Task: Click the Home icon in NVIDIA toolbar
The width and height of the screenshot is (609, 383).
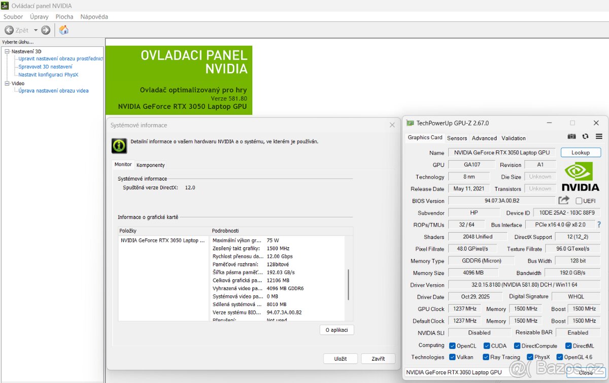Action: 64,30
